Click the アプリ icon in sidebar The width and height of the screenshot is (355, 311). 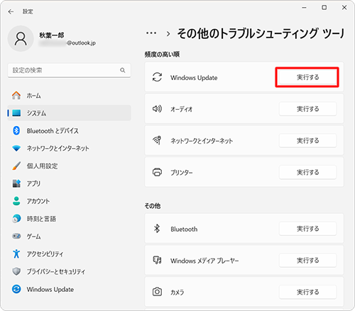point(16,183)
